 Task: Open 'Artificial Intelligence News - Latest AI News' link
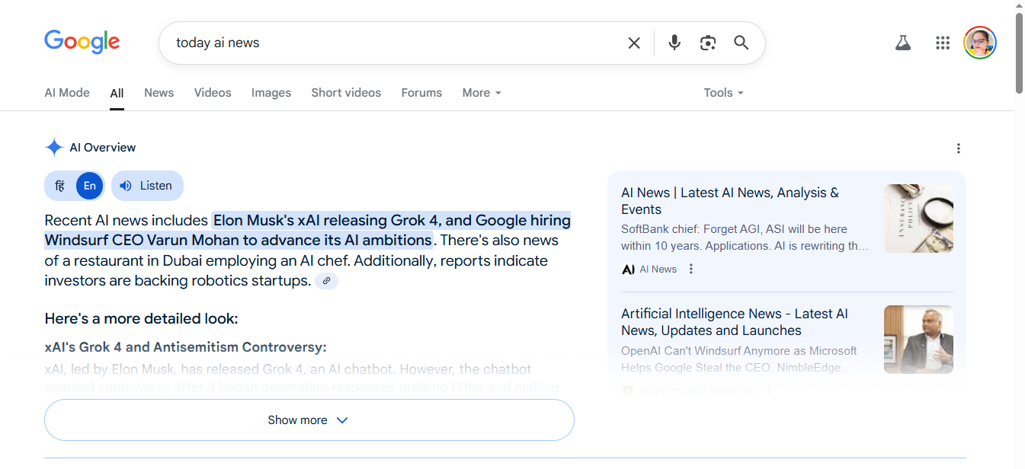click(735, 322)
